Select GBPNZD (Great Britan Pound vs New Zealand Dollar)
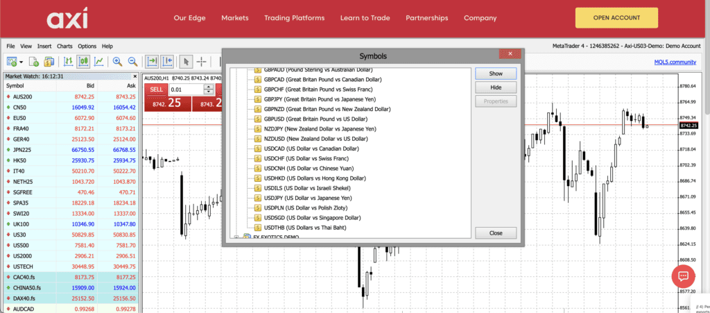Image resolution: width=710 pixels, height=313 pixels. point(327,109)
